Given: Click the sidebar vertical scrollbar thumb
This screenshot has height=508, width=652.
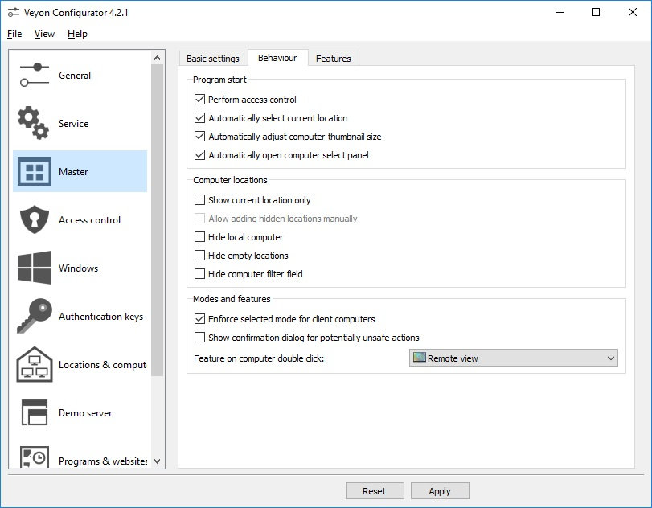Looking at the screenshot, I should 158,220.
